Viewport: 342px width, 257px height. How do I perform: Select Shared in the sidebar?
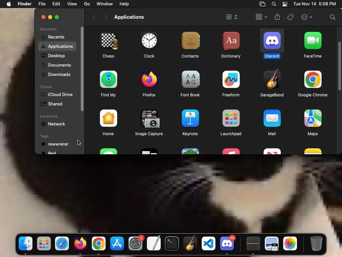click(x=57, y=104)
